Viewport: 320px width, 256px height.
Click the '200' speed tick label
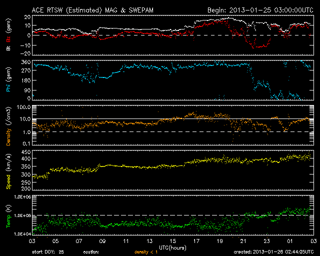[25, 188]
